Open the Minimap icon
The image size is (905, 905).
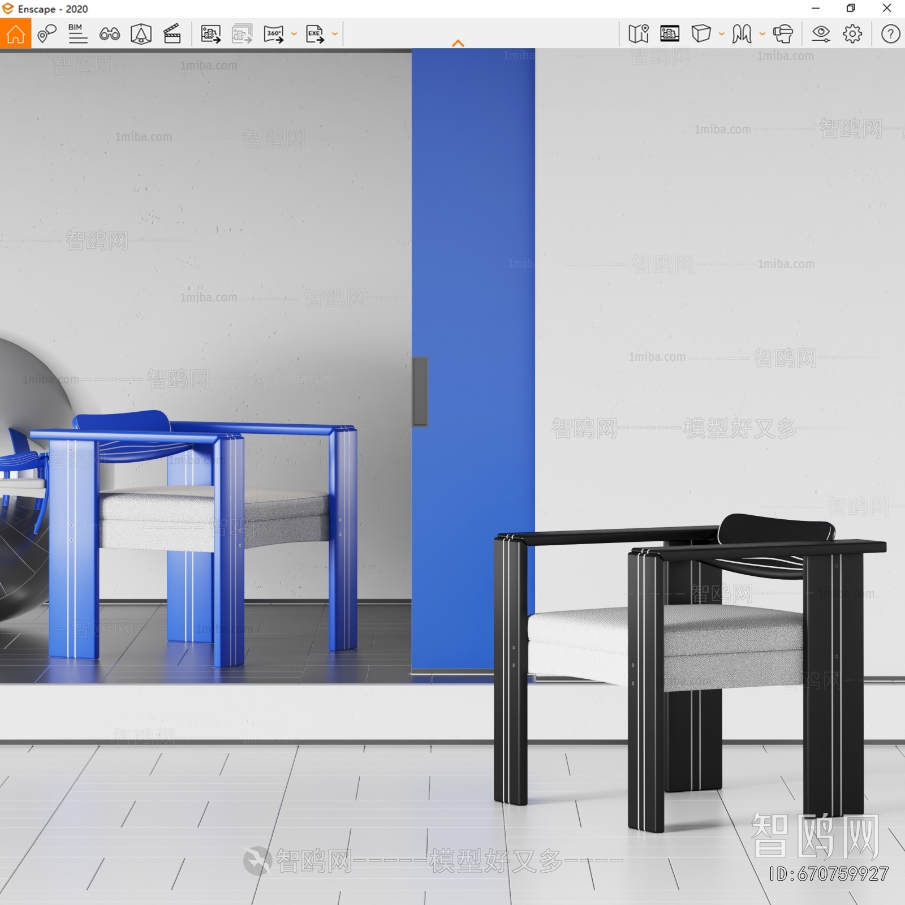pos(639,34)
